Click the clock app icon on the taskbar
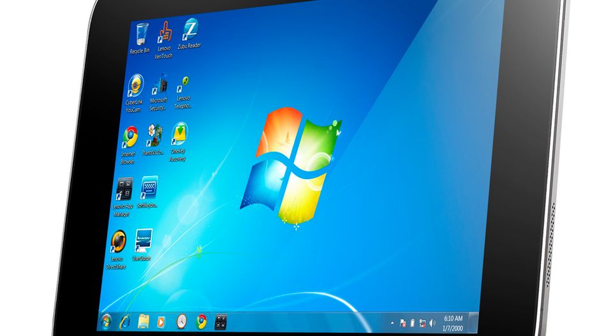Screen dimensions: 597x336 [x=182, y=321]
